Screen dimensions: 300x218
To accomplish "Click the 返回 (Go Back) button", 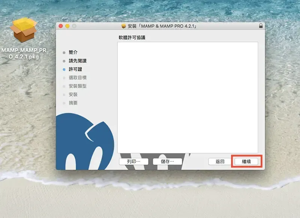I will 220,161.
